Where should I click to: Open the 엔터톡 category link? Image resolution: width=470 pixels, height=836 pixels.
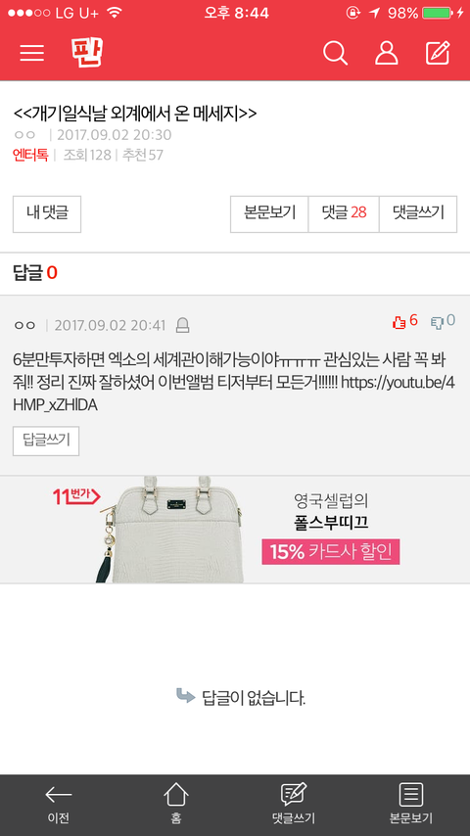(30, 155)
